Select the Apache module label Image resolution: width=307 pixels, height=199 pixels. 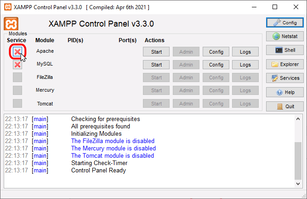45,51
